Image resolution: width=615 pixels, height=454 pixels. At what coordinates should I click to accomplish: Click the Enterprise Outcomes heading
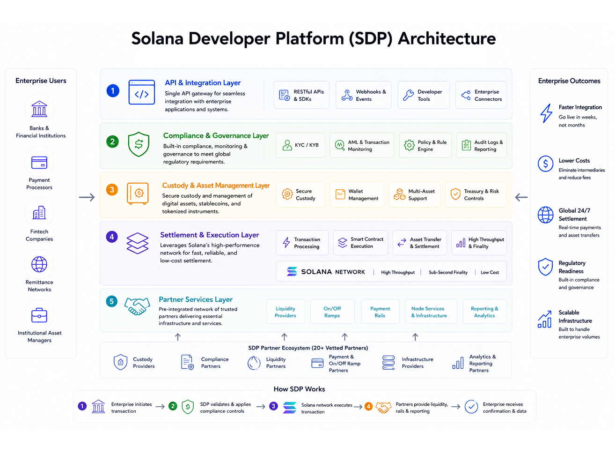(x=569, y=81)
